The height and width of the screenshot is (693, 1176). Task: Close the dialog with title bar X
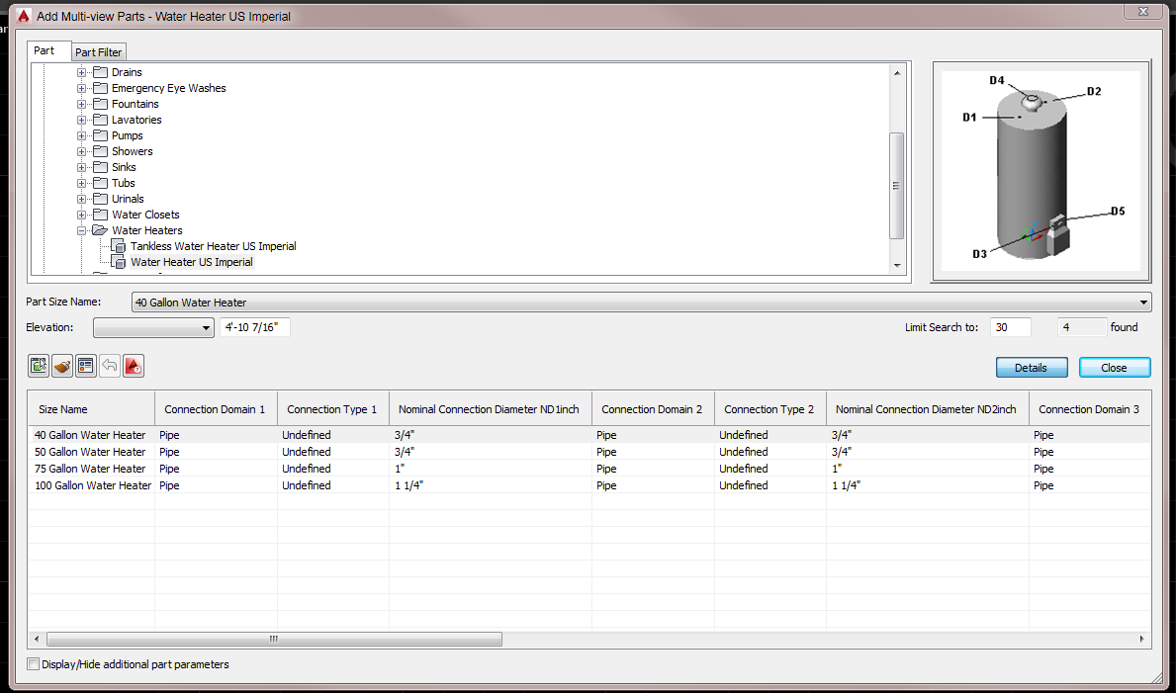point(1142,11)
